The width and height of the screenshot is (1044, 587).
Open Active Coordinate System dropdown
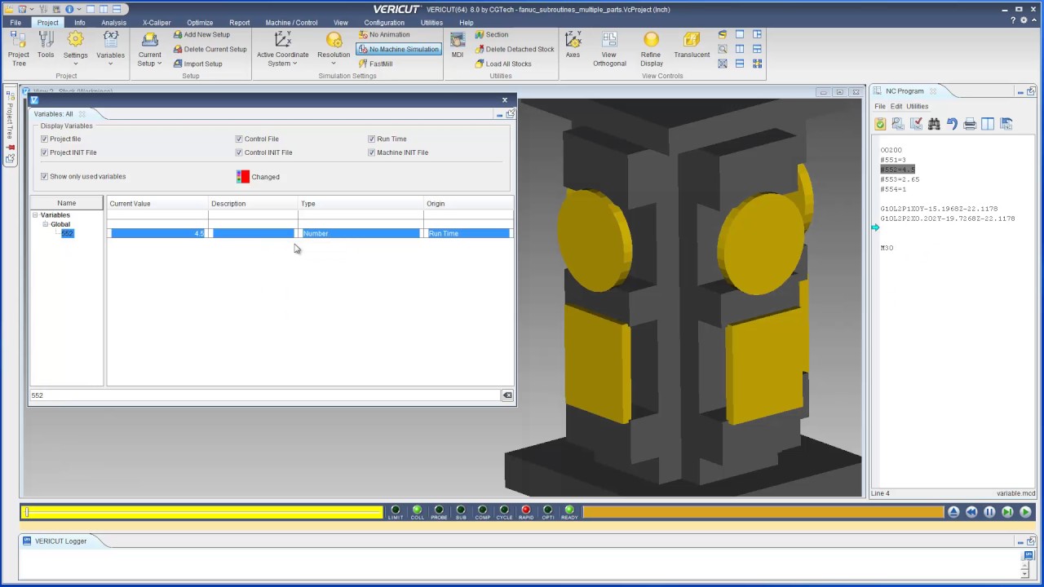click(282, 49)
